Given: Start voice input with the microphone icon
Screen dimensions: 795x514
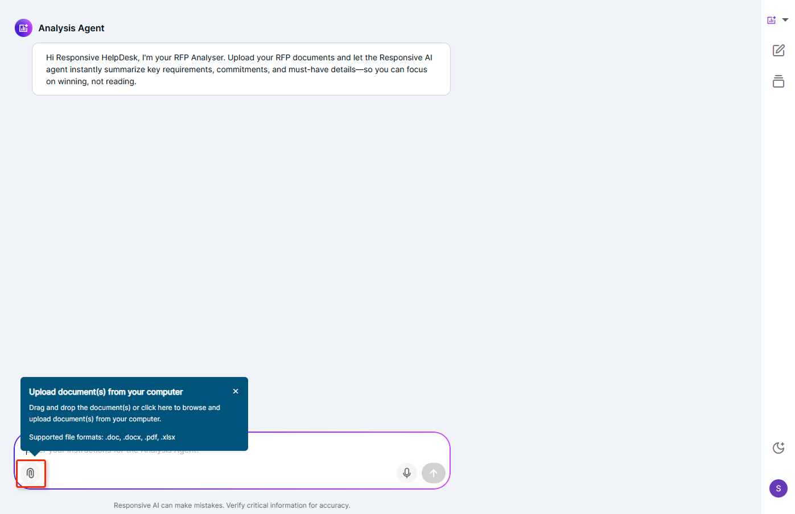Looking at the screenshot, I should tap(407, 473).
